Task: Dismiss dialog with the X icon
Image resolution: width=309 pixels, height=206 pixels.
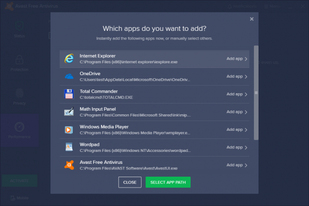Action: coord(252,19)
